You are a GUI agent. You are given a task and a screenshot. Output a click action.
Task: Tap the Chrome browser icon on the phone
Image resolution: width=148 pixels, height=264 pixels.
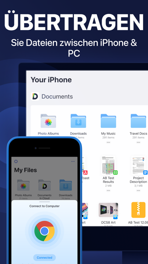pos(45,231)
